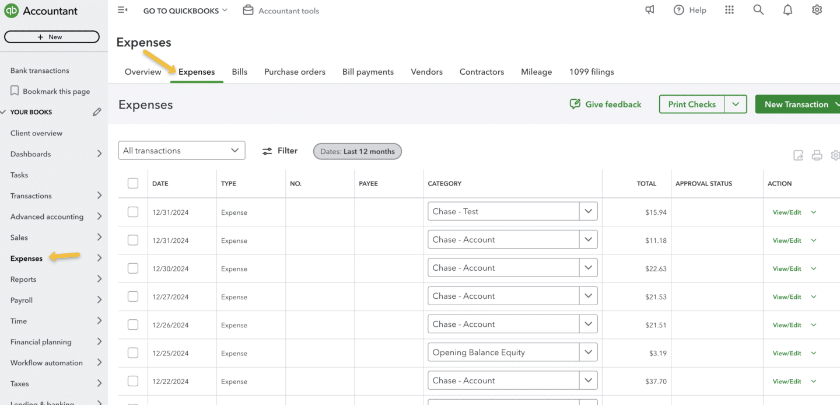Screen dimensions: 840x405
Task: Open the settings gear in header
Action: (817, 10)
